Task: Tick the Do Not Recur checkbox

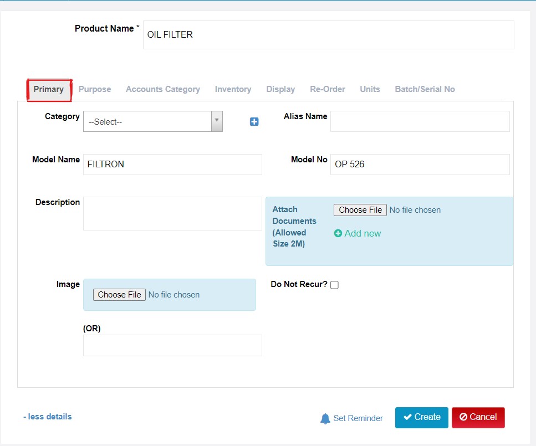Action: pyautogui.click(x=334, y=285)
